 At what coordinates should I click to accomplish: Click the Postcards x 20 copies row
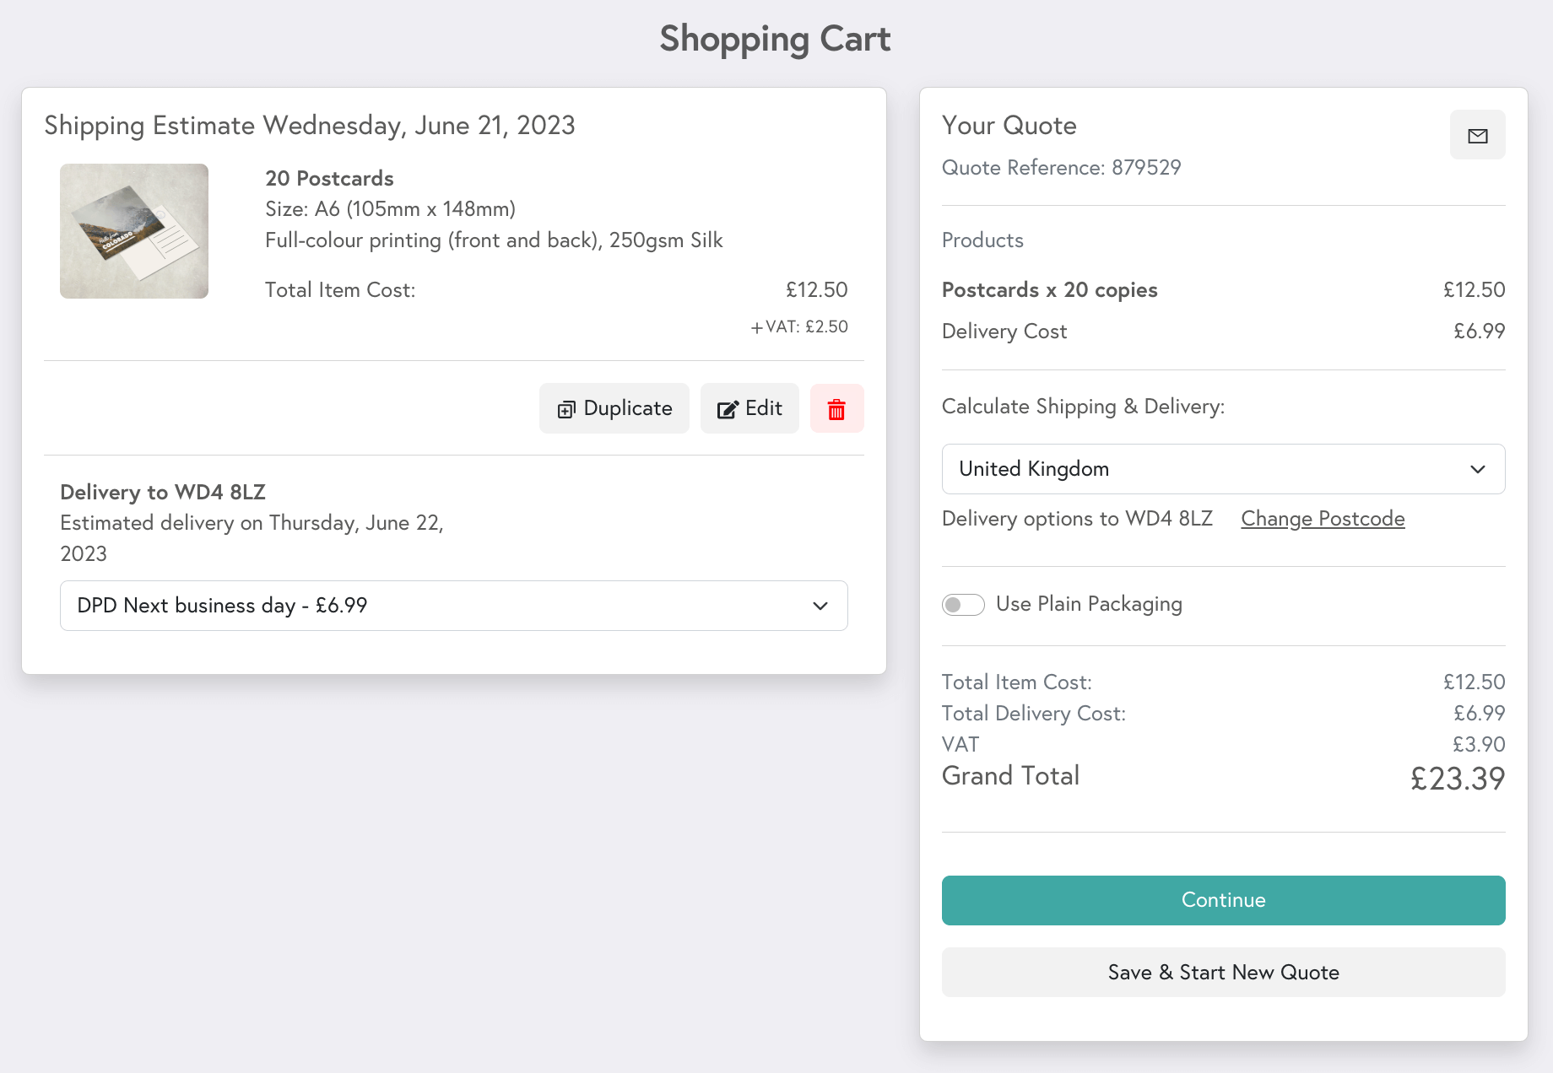point(1049,289)
